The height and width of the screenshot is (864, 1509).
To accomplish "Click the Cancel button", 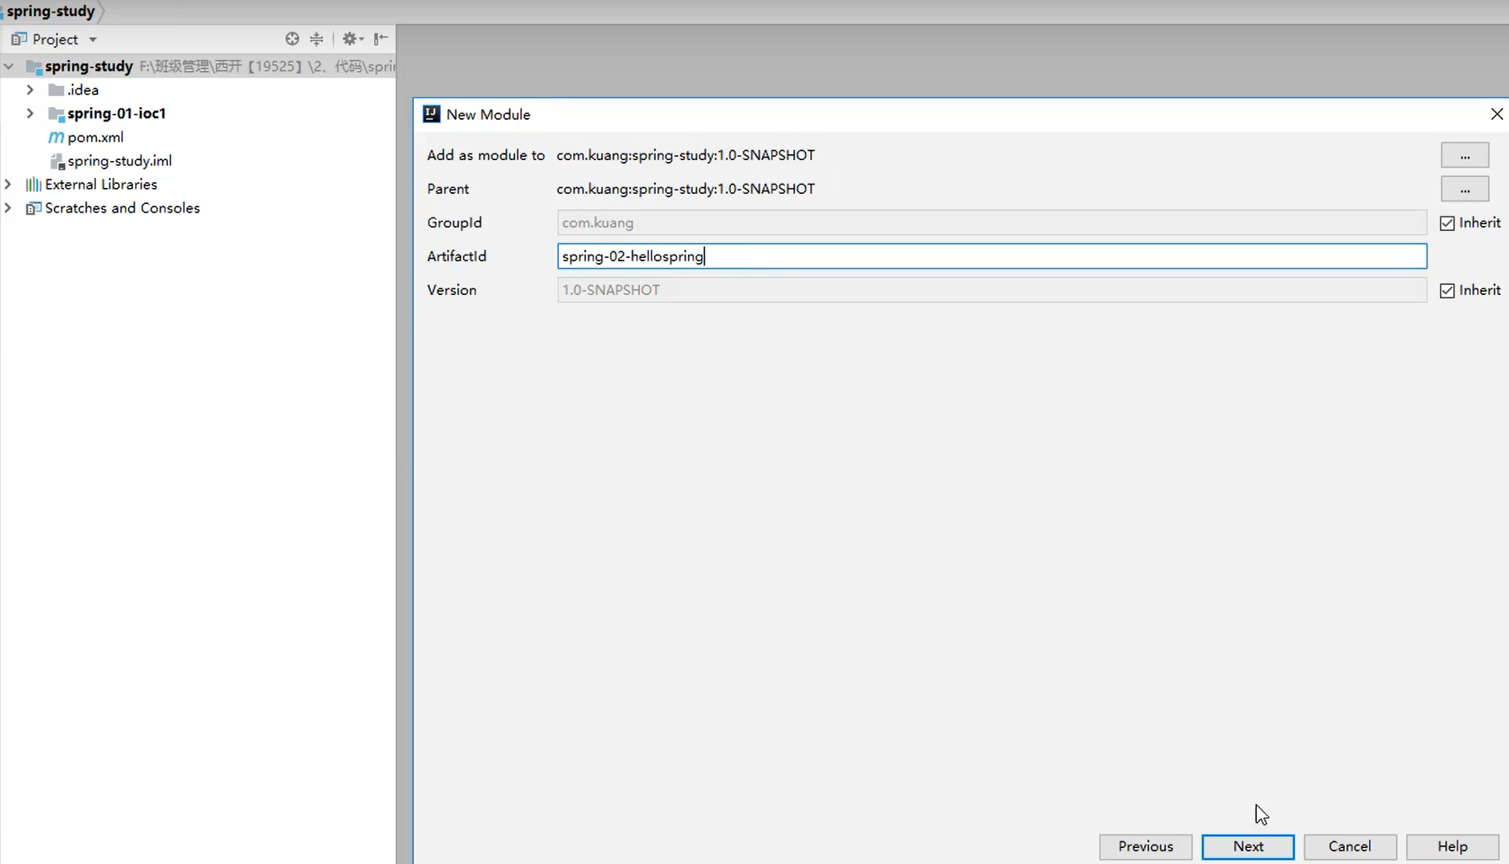I will click(x=1350, y=846).
